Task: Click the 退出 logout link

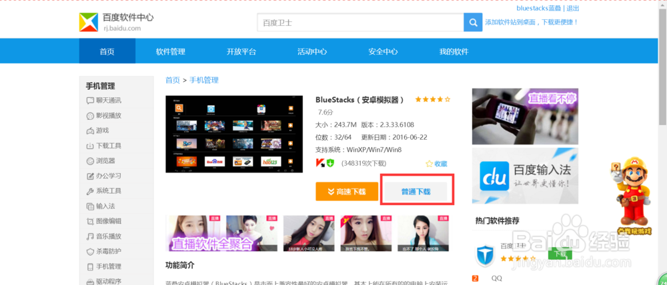Action: point(572,8)
